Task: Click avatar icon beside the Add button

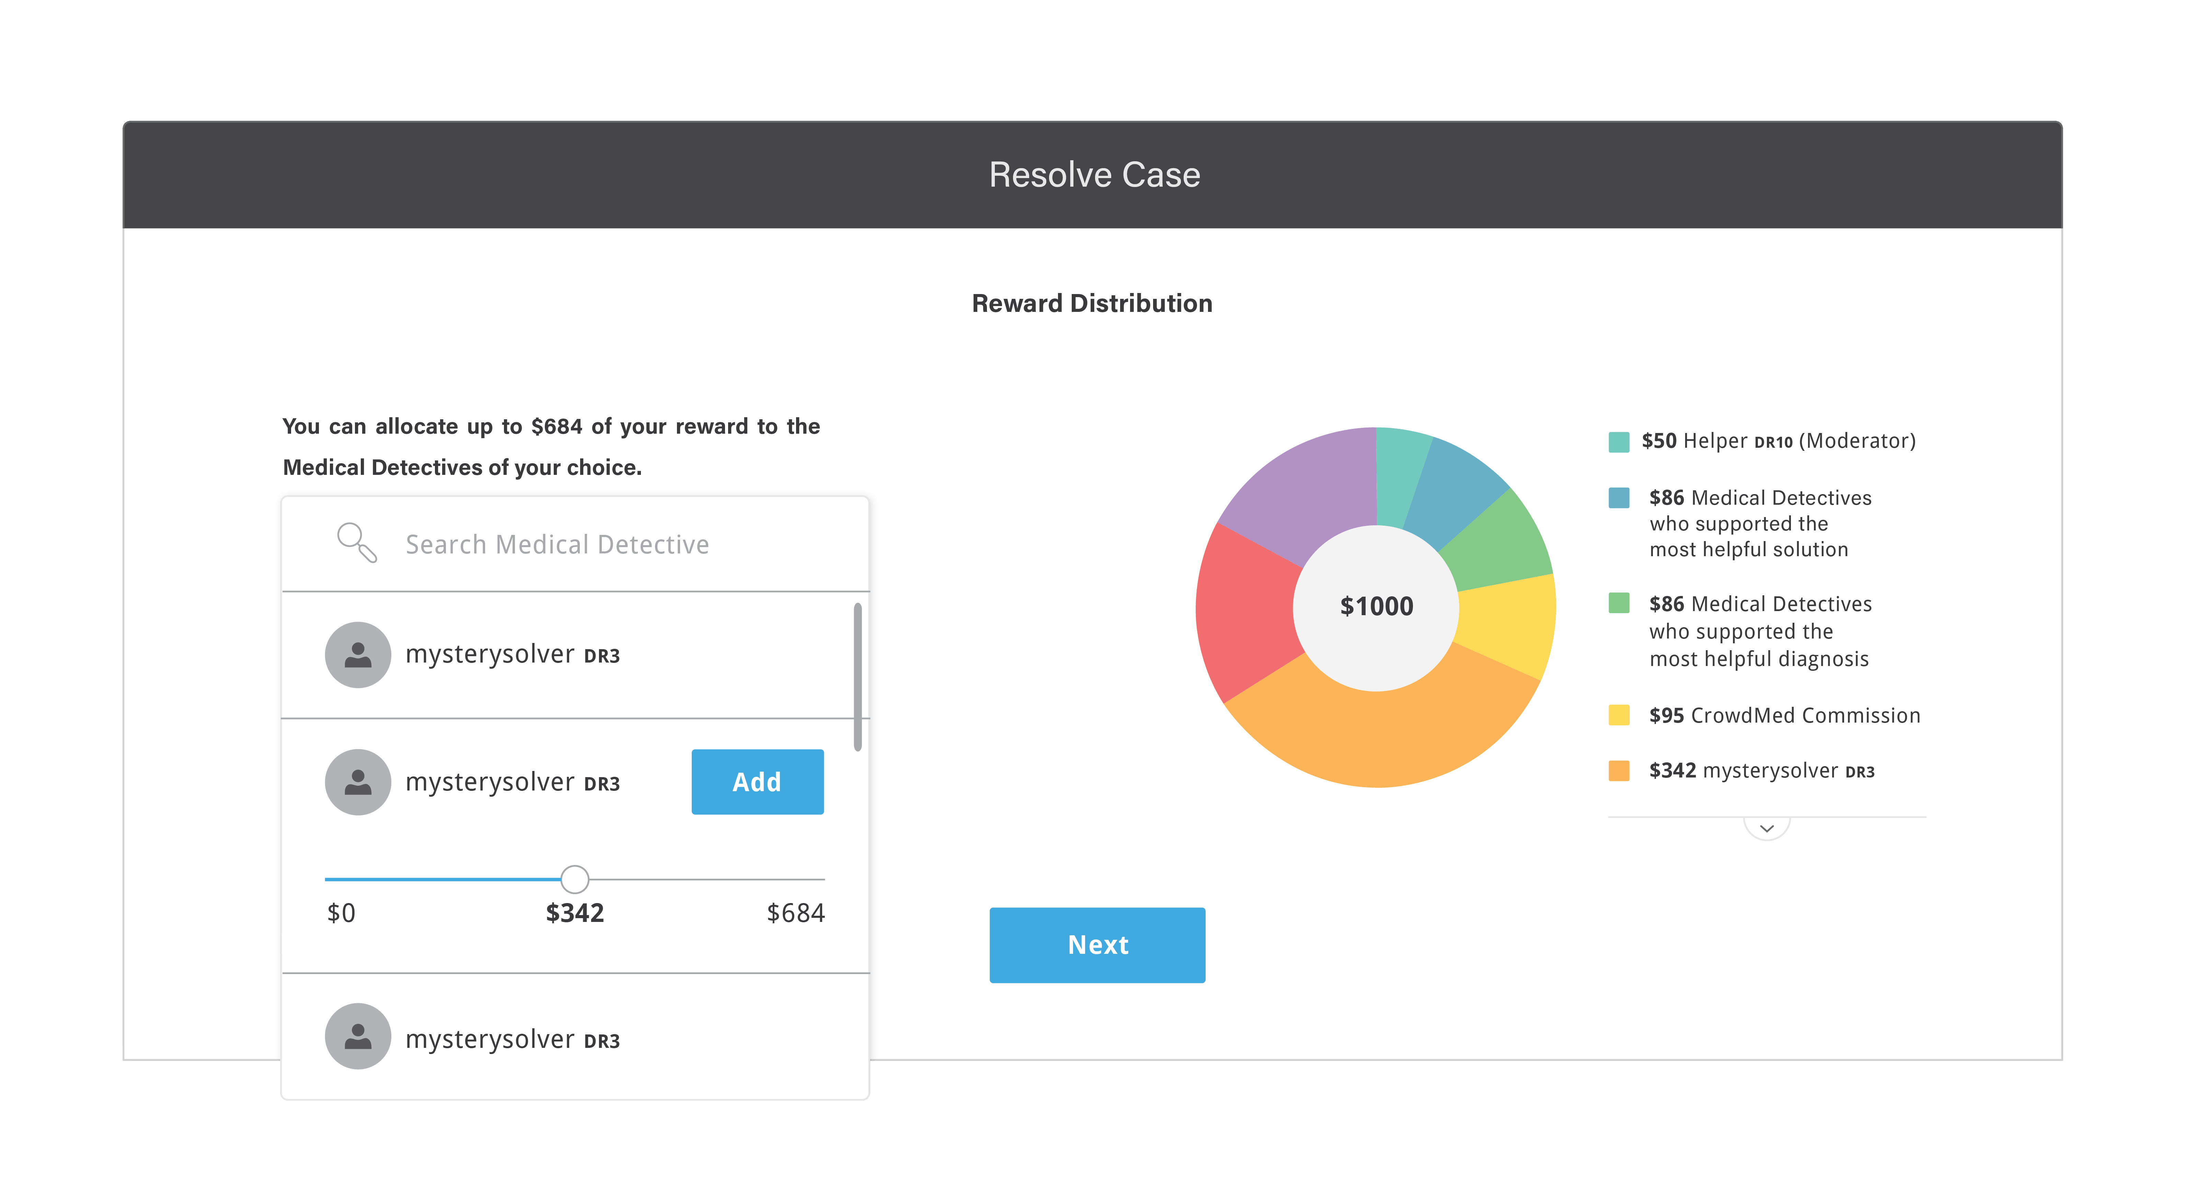Action: (358, 782)
